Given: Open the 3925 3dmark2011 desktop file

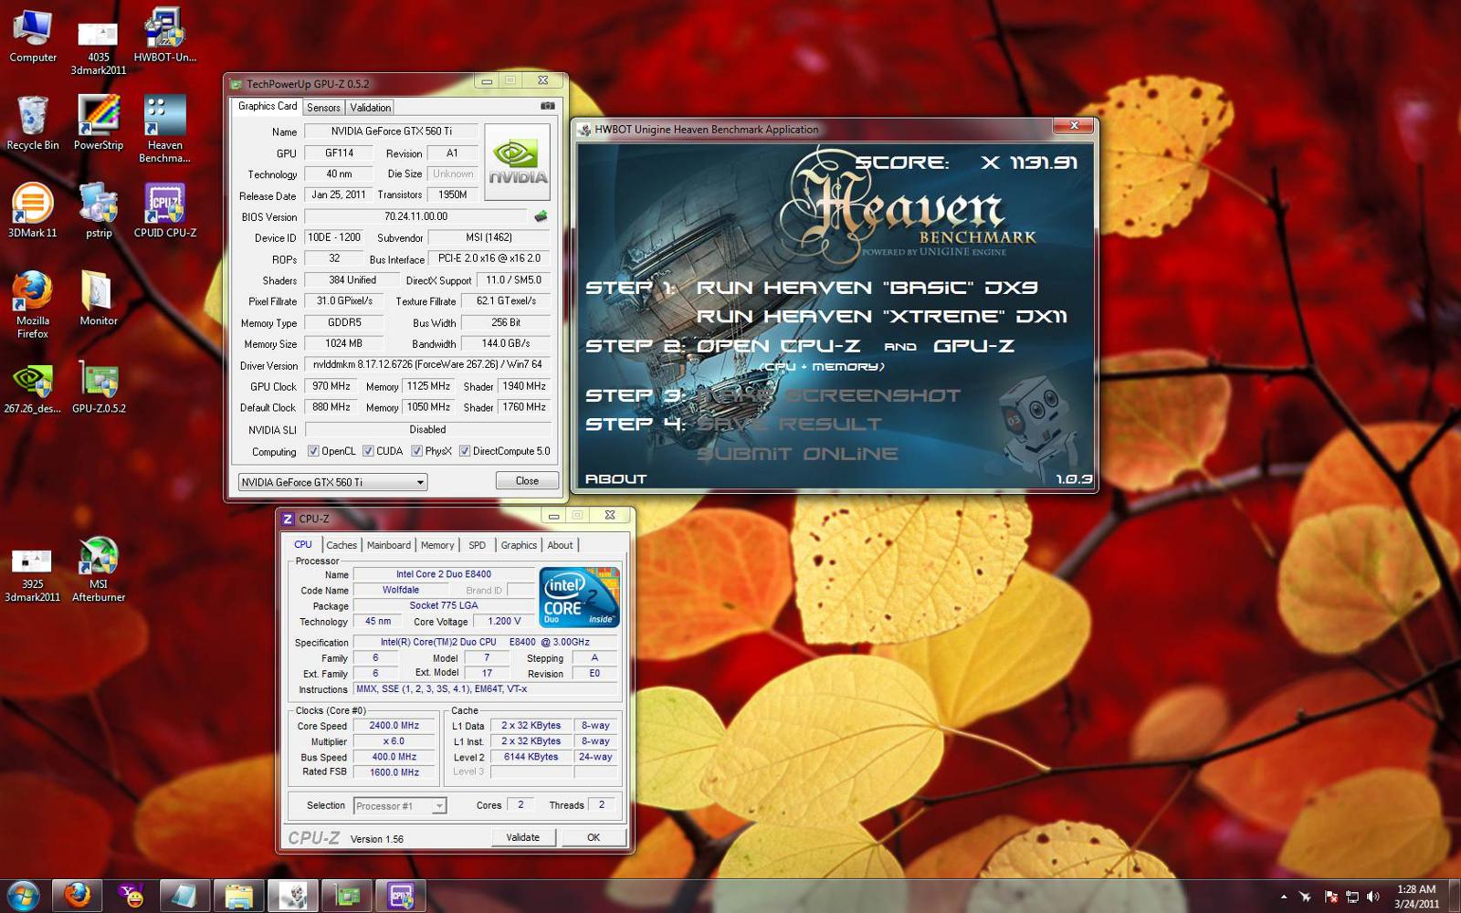Looking at the screenshot, I should click(33, 575).
